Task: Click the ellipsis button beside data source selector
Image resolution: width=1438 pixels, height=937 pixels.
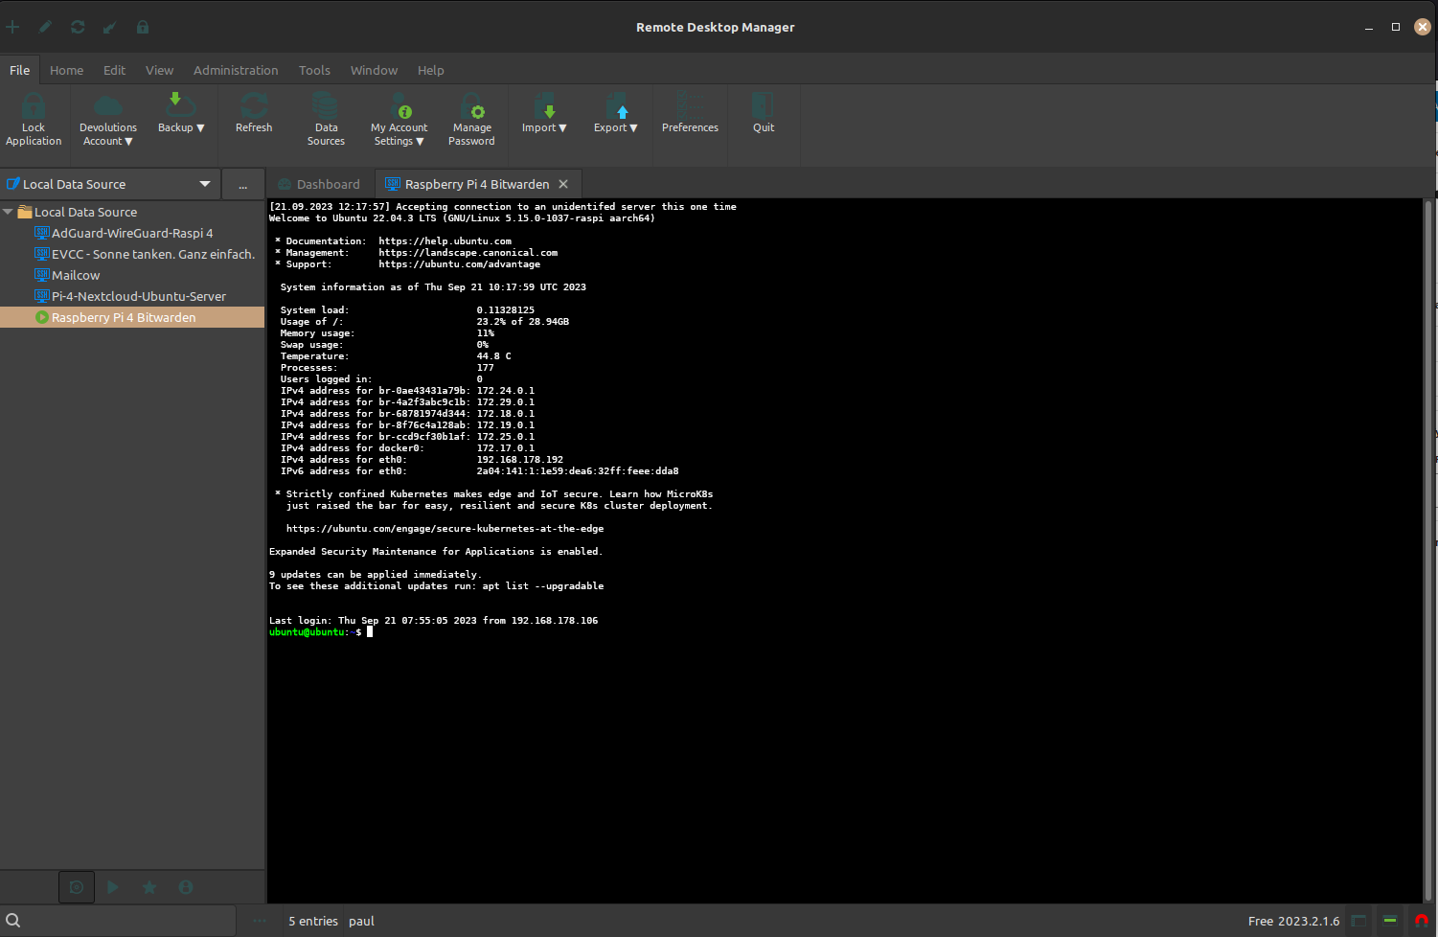Action: 243,185
